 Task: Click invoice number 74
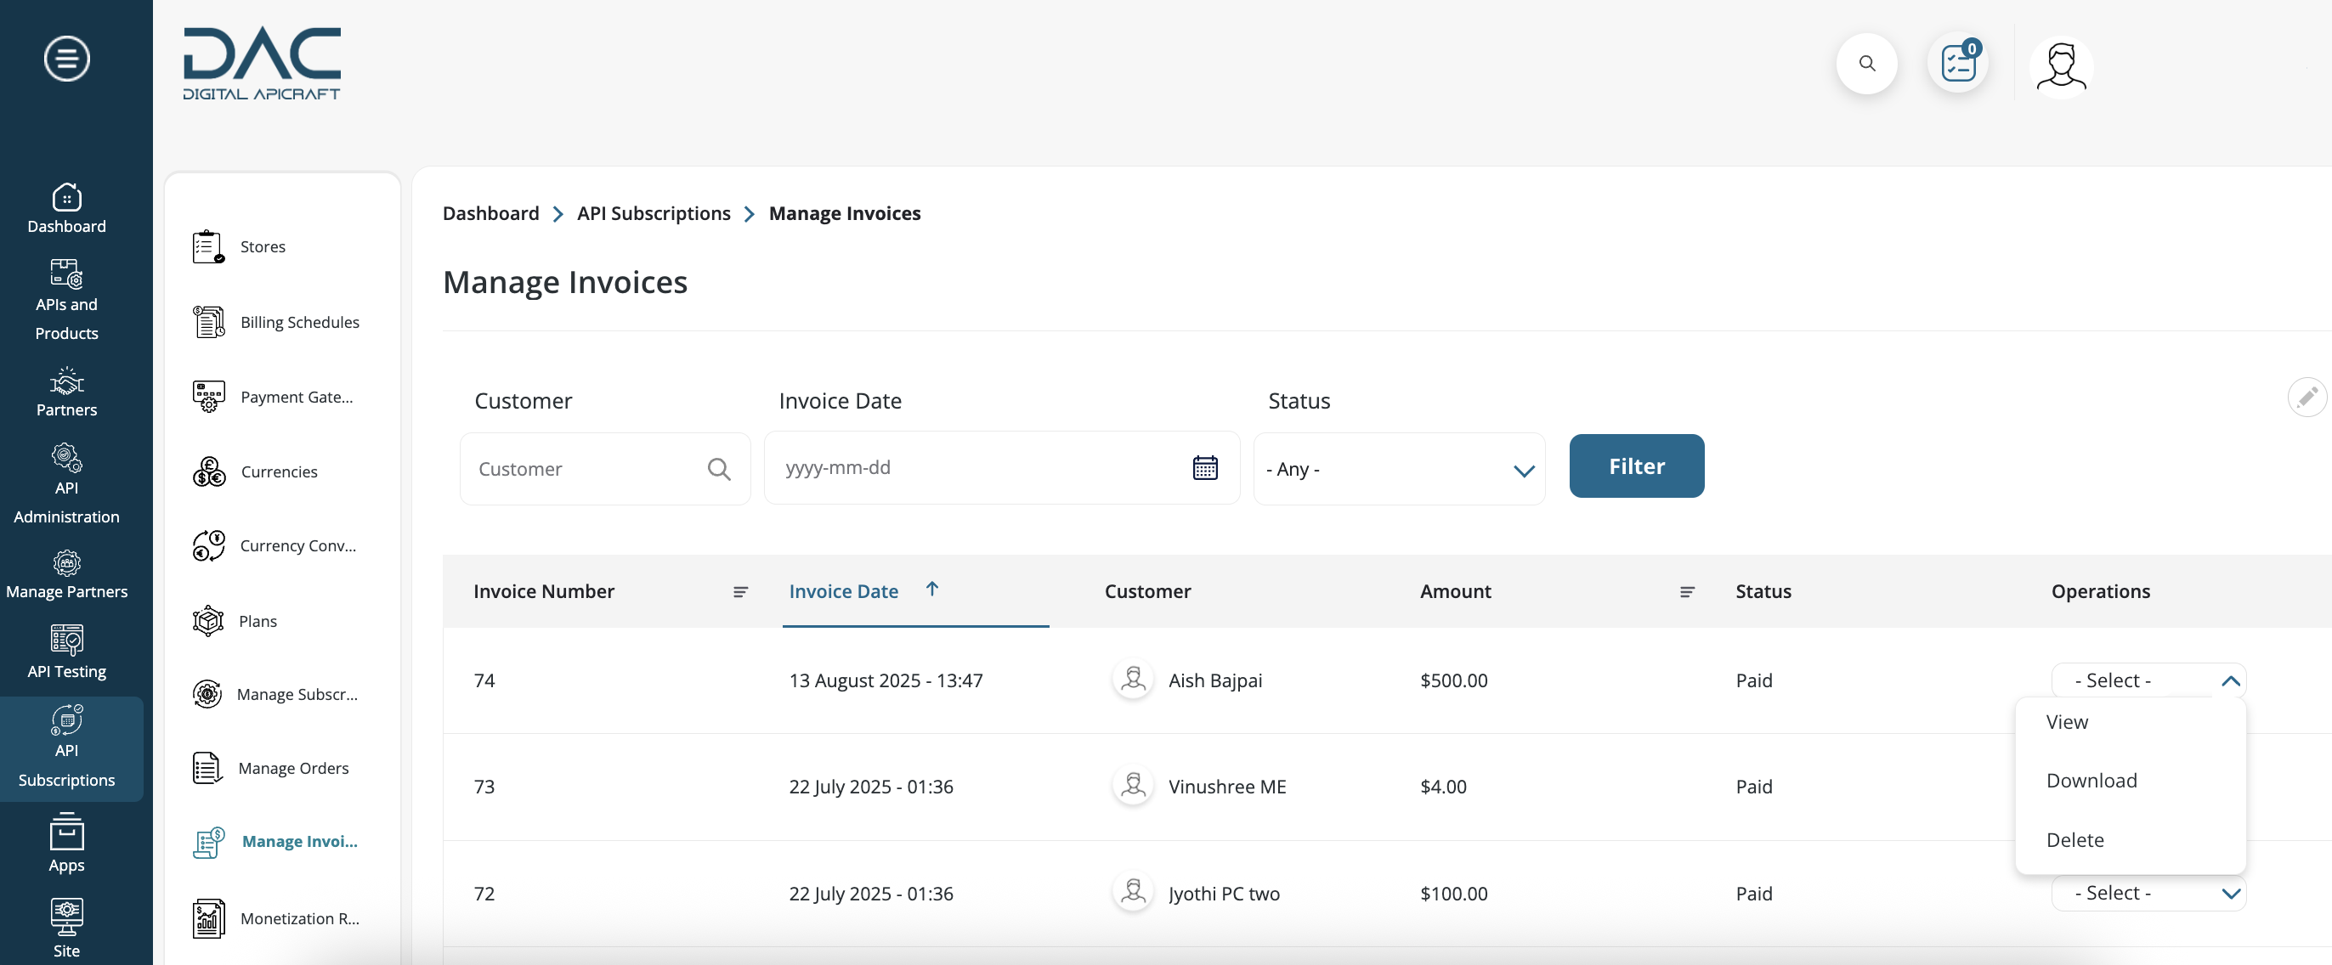[484, 680]
